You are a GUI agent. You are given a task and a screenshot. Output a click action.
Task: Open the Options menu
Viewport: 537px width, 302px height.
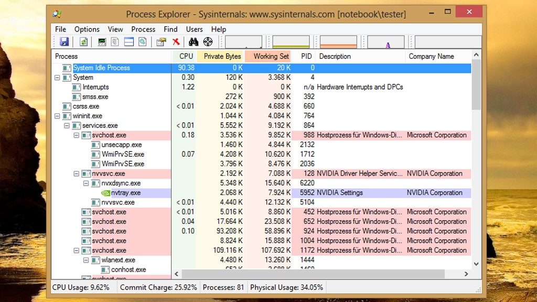click(x=87, y=29)
